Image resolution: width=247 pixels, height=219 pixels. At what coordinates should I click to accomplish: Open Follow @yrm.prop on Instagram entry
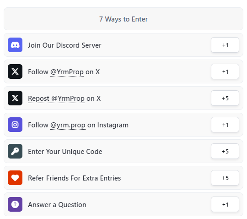[123, 125]
